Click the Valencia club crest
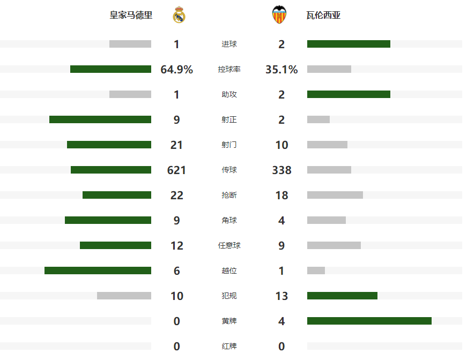Image resolution: width=467 pixels, height=353 pixels. coord(280,15)
